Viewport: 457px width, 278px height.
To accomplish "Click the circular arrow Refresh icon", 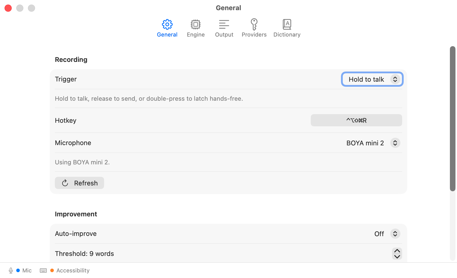I will [65, 183].
